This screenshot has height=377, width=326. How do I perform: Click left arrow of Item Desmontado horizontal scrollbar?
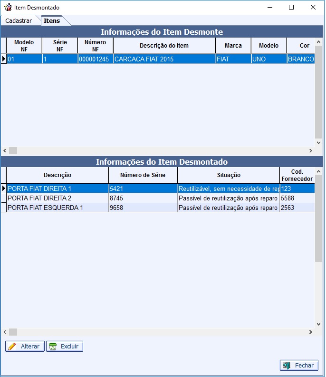[5, 332]
